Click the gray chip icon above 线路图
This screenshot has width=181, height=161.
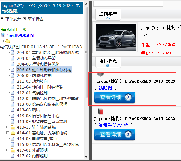click(x=100, y=75)
